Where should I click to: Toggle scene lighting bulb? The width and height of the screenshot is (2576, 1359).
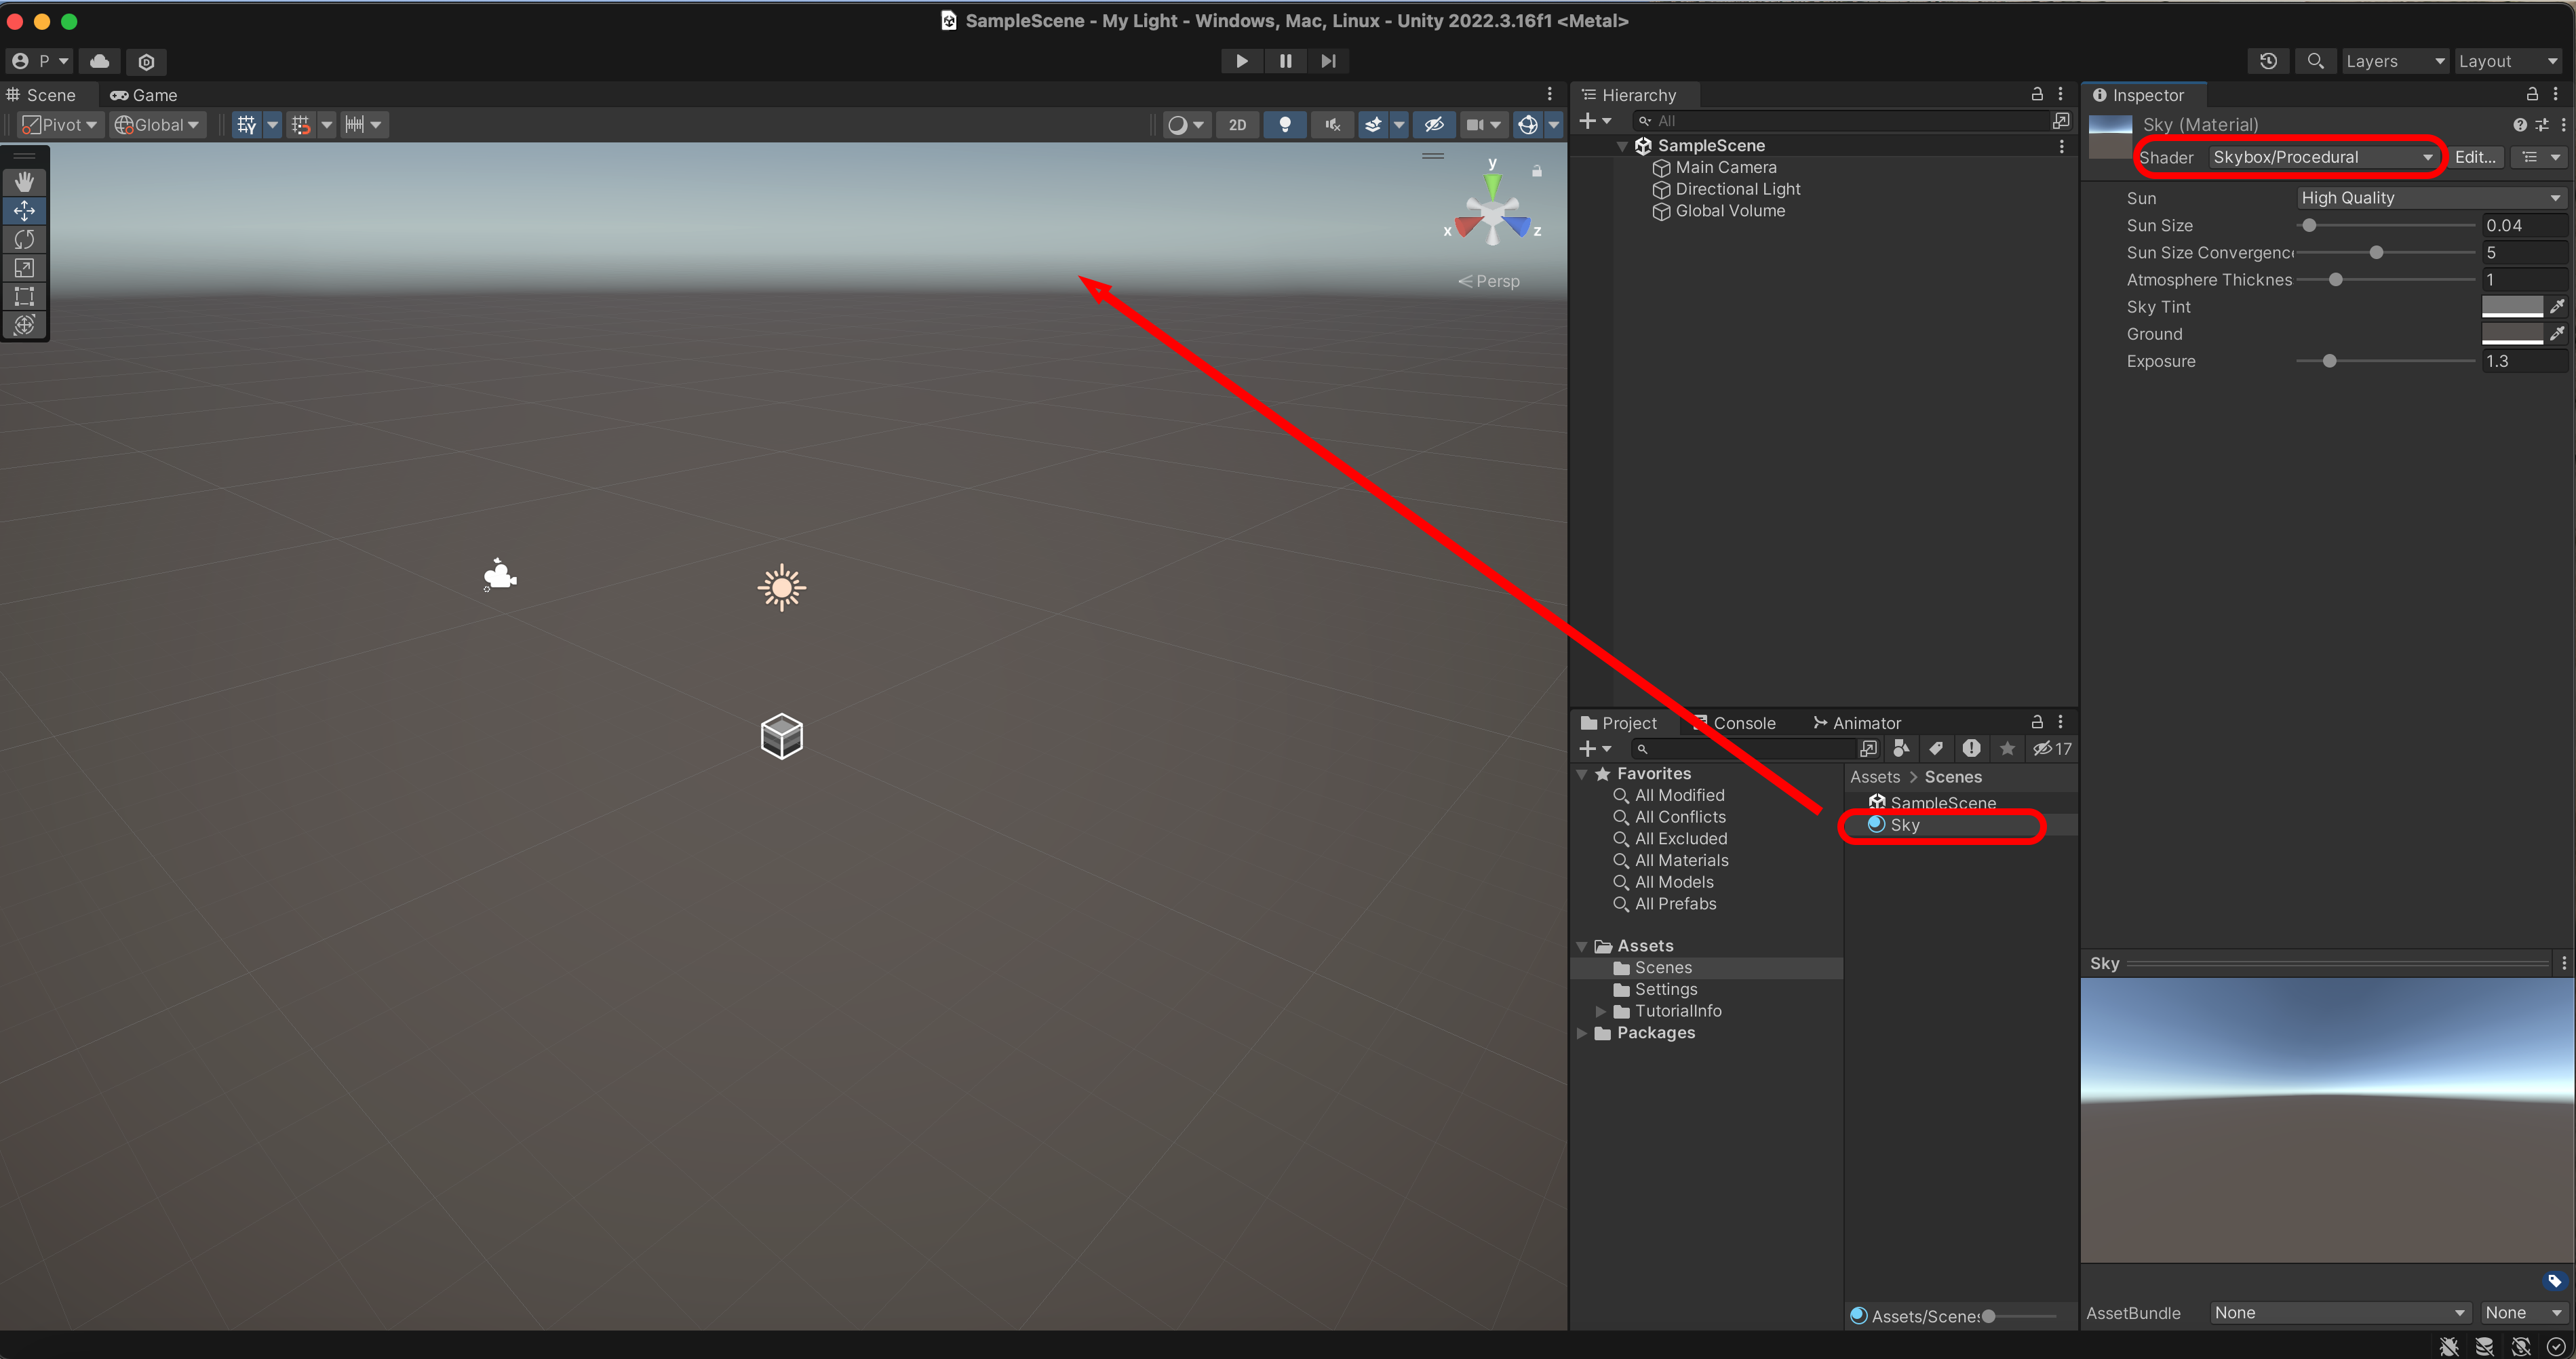[1284, 125]
